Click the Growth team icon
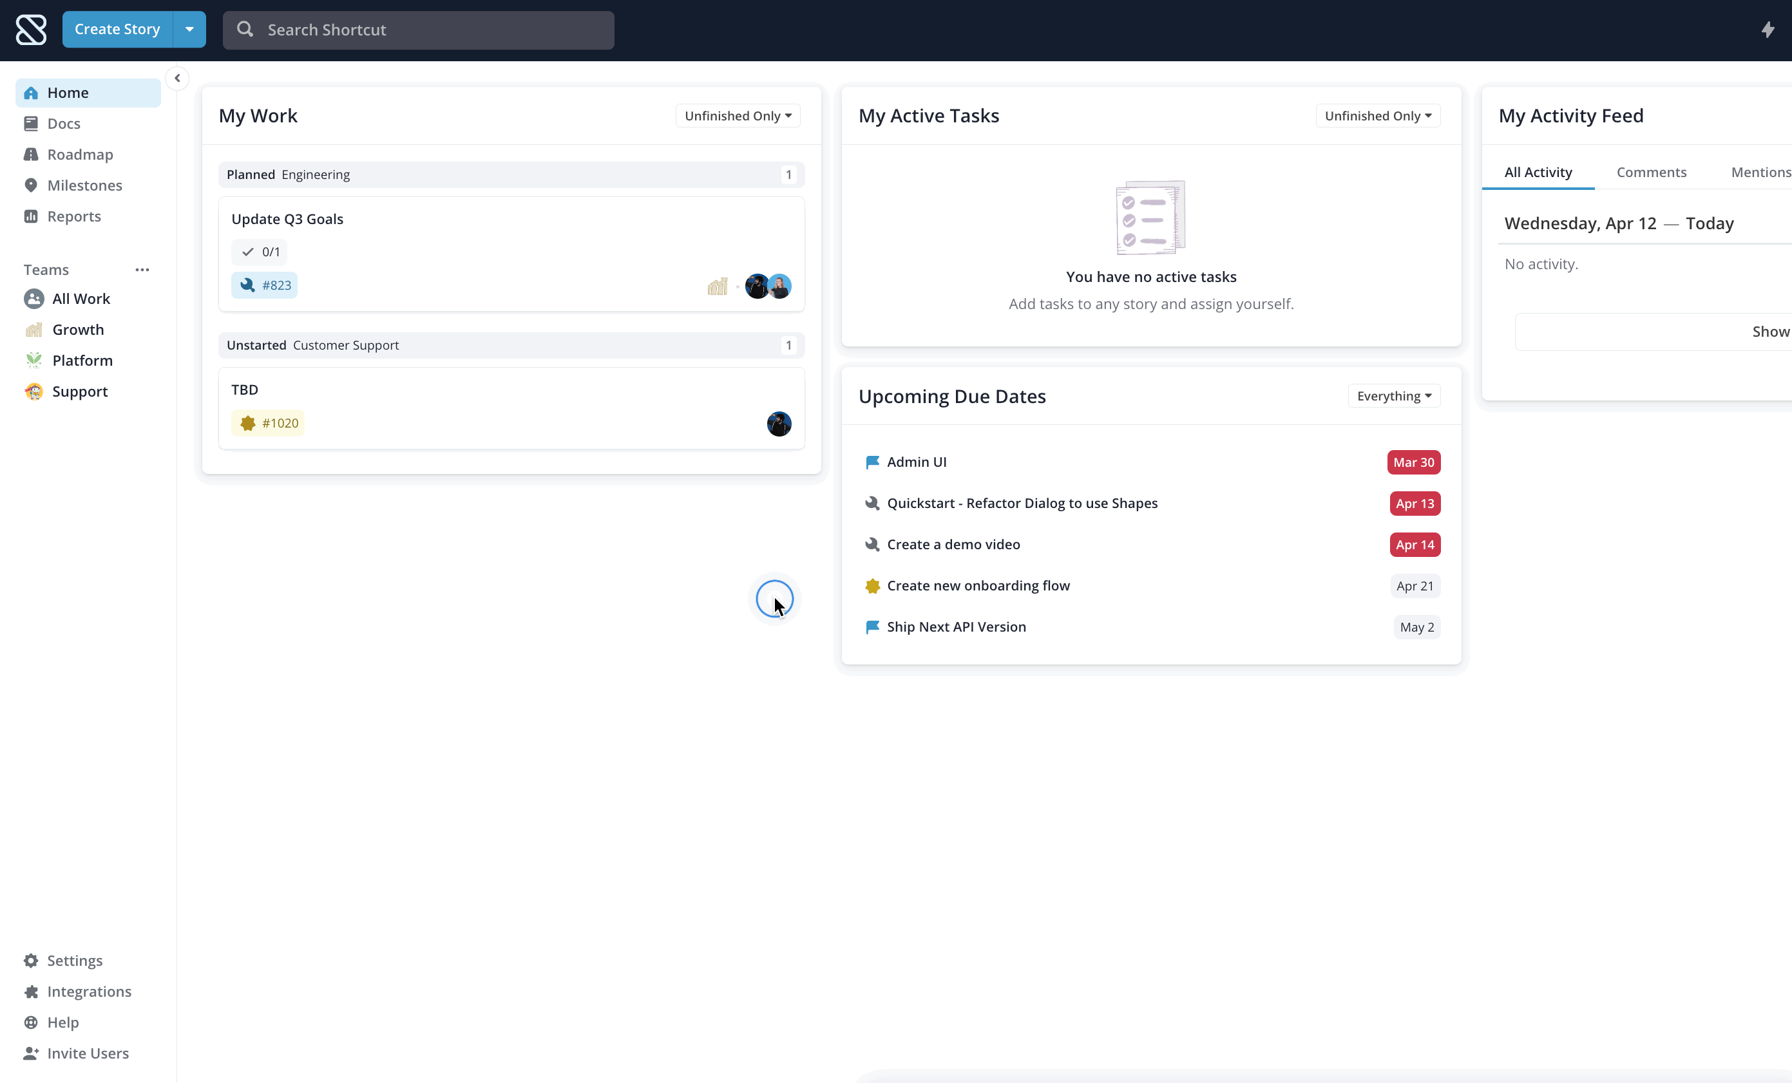The height and width of the screenshot is (1083, 1792). (35, 329)
